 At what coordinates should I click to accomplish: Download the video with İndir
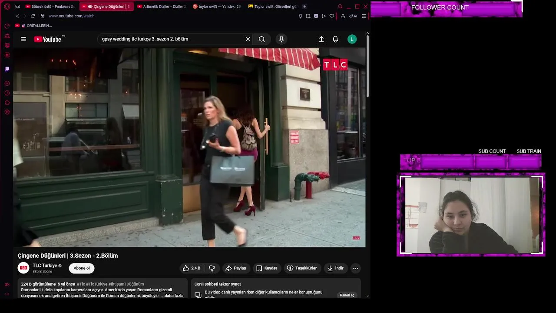(335, 268)
